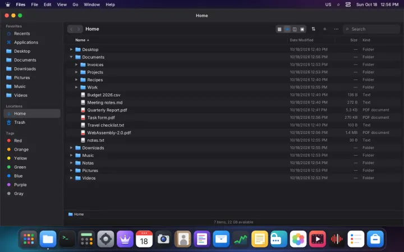Image resolution: width=404 pixels, height=252 pixels.
Task: Select the Quarterly Report.pdf file
Action: (233, 110)
